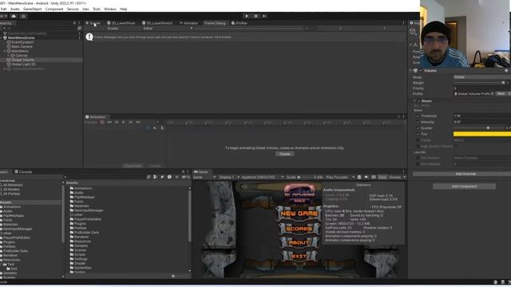Open the Help menu
511x287 pixels.
pos(123,9)
